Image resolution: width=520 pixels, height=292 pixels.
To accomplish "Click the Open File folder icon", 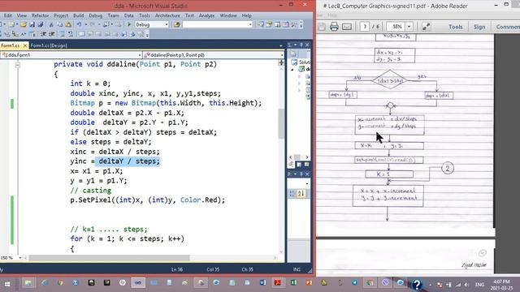I will tap(24, 24).
